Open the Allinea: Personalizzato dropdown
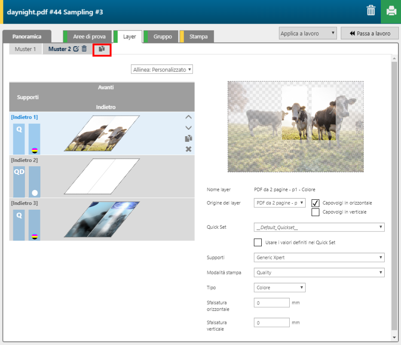Screen dimensions: 401x345 (162, 69)
